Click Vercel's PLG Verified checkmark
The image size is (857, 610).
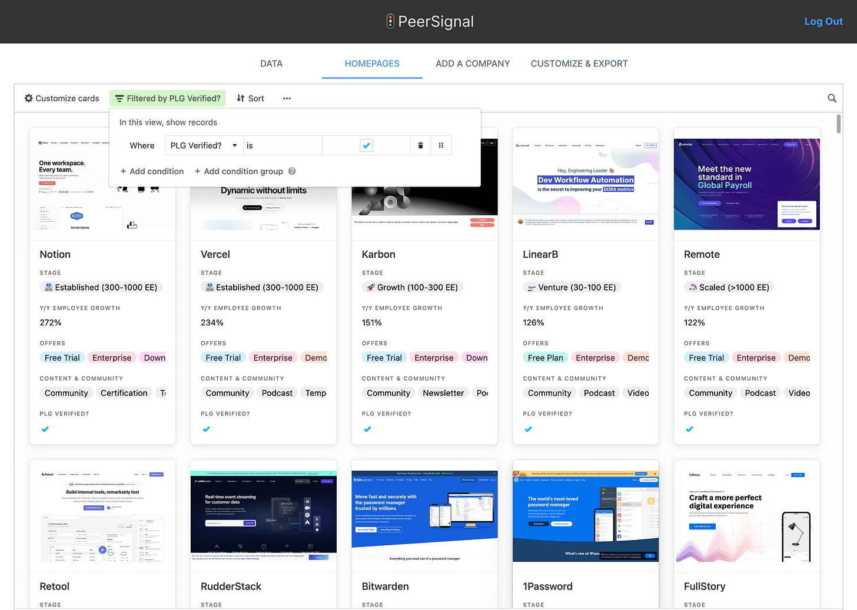coord(207,429)
